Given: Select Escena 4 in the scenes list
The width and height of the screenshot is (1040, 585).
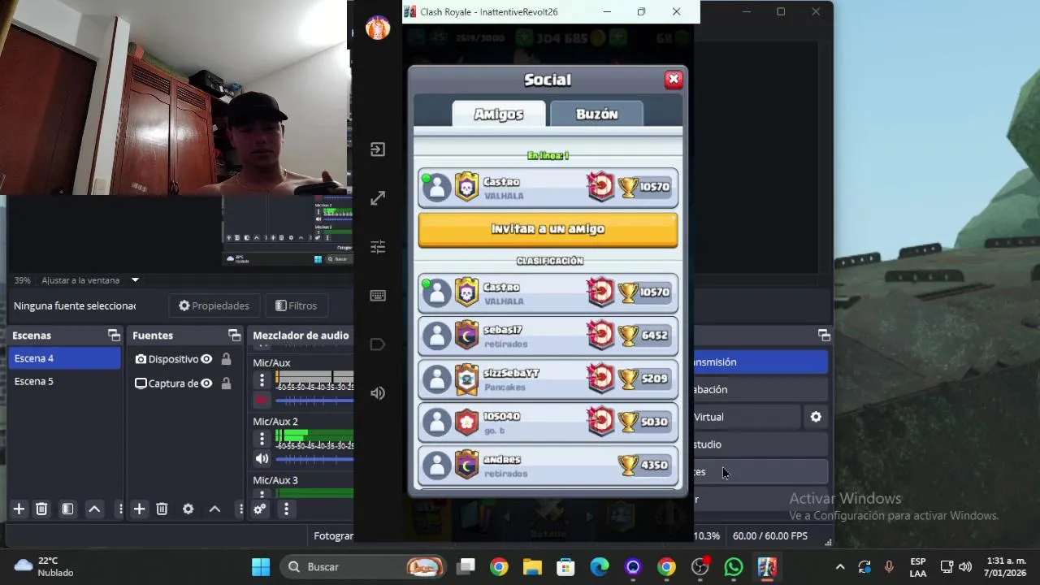Looking at the screenshot, I should tap(65, 358).
